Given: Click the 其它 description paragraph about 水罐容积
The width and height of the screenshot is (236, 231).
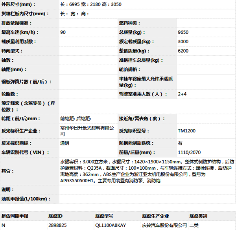Looking at the screenshot, I should (146, 171).
